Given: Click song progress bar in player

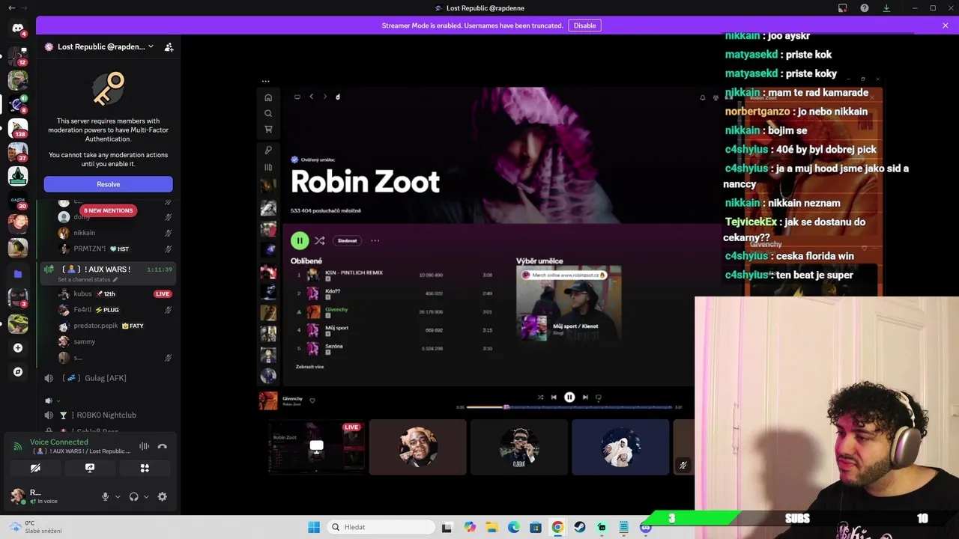Looking at the screenshot, I should point(569,407).
